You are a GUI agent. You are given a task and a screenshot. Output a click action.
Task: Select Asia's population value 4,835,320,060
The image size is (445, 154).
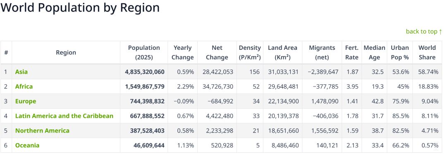(144, 72)
